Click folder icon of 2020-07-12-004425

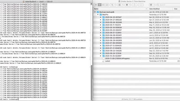pyautogui.click(x=104, y=45)
